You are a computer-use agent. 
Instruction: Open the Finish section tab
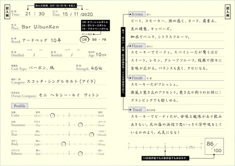(137, 78)
